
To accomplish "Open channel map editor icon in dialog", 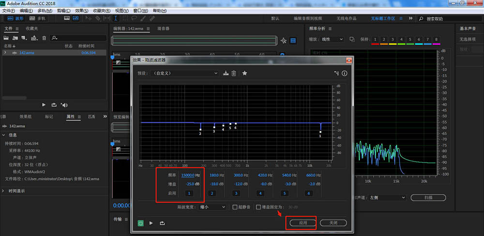I will click(336, 74).
